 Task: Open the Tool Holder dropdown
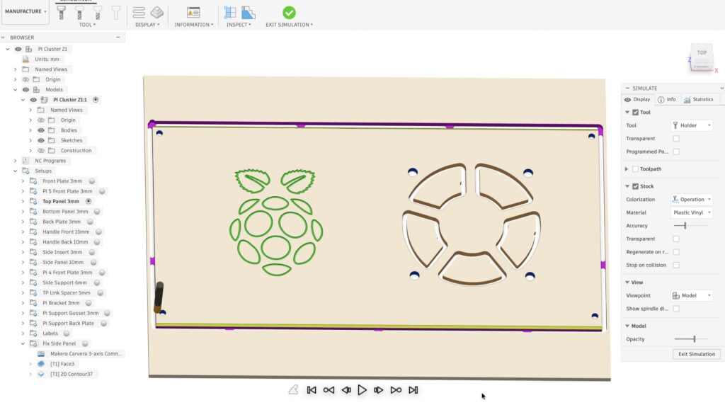coord(692,125)
